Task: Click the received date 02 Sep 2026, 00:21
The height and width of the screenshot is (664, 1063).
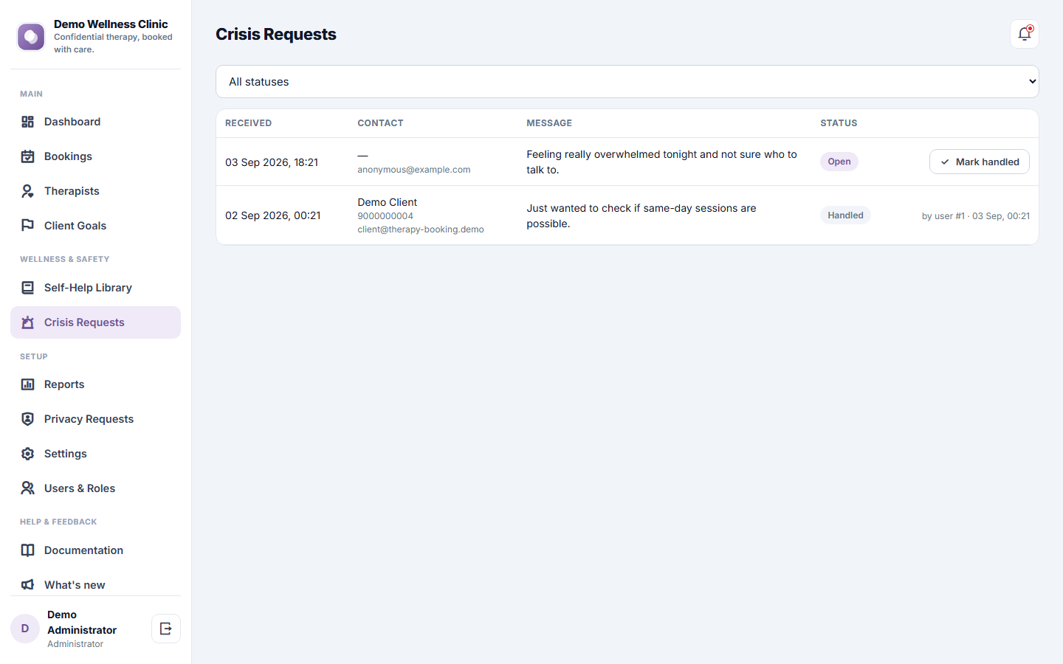Action: point(273,215)
